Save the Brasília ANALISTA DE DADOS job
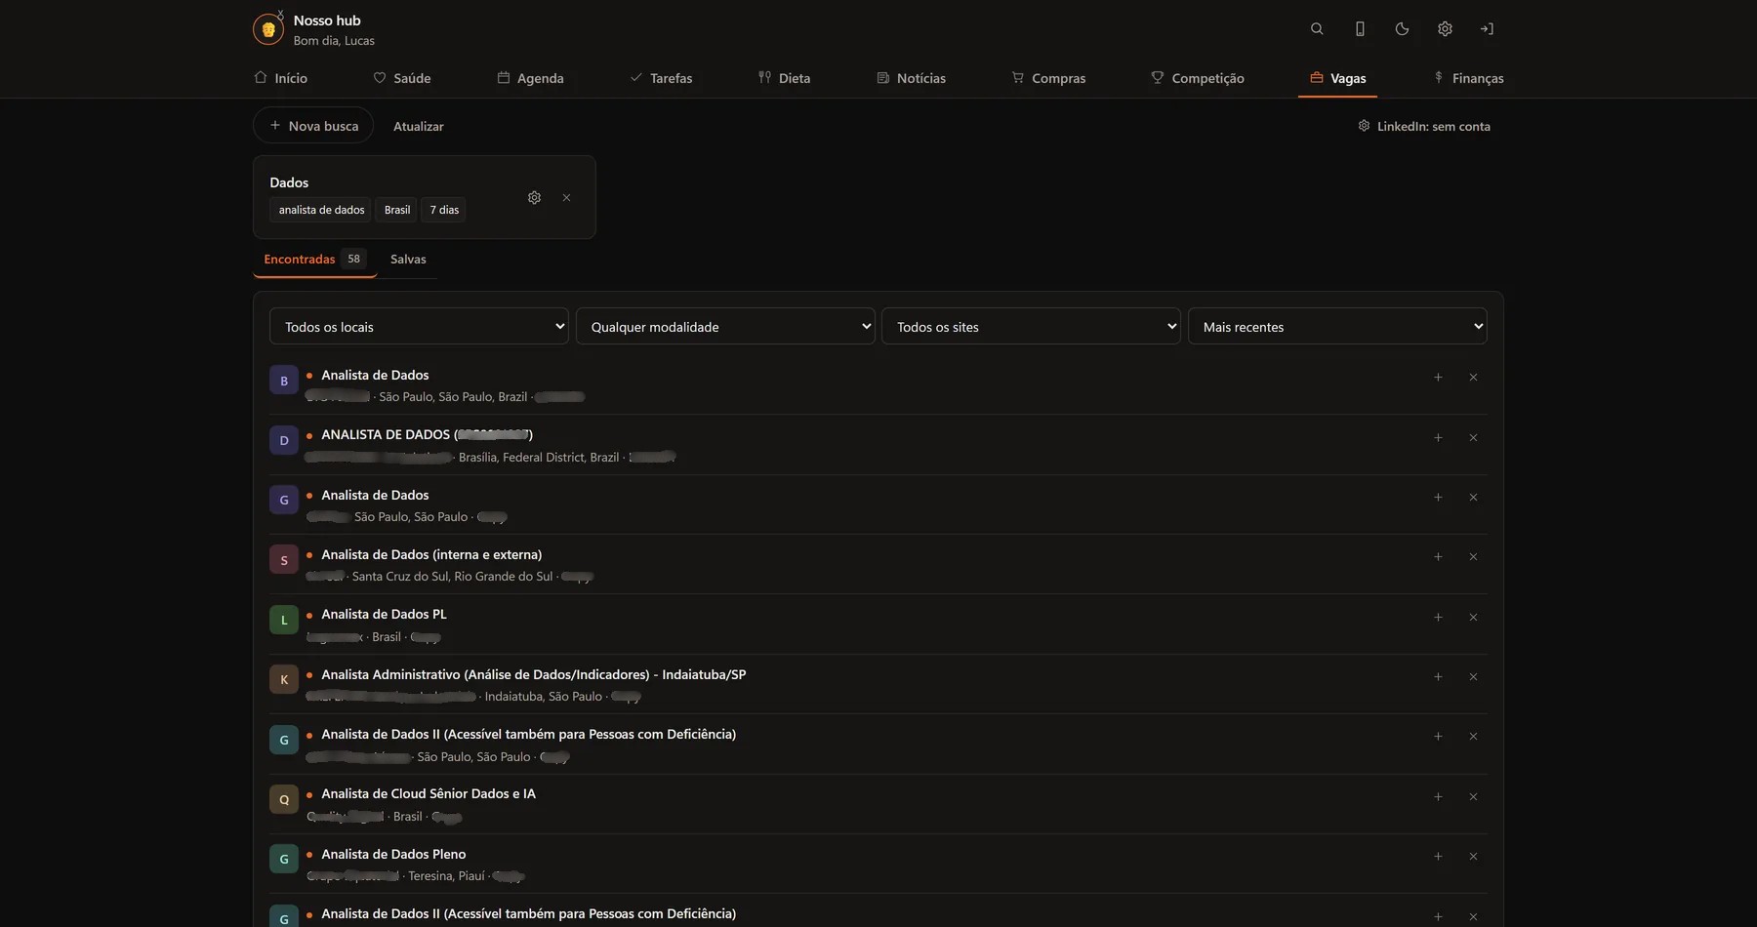The width and height of the screenshot is (1757, 927). point(1438,438)
